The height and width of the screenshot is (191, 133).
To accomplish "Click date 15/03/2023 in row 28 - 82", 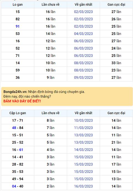I will tap(83, 164).
